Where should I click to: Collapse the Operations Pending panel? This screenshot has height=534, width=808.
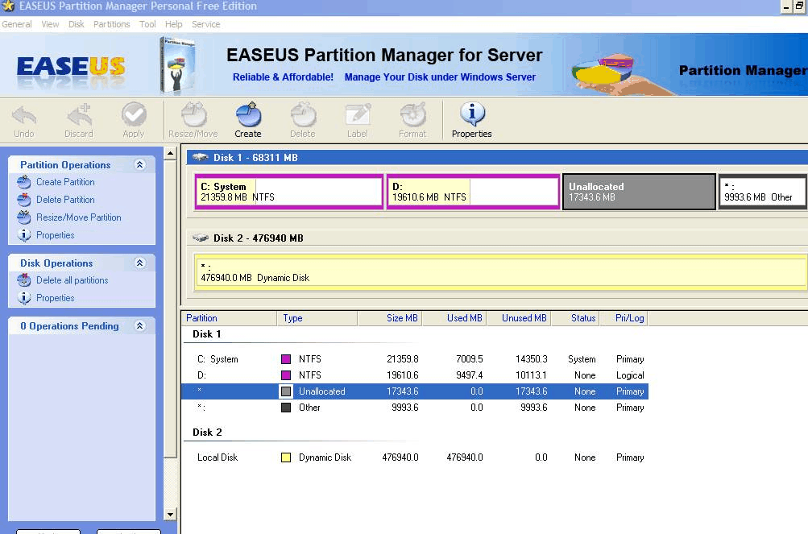coord(139,325)
